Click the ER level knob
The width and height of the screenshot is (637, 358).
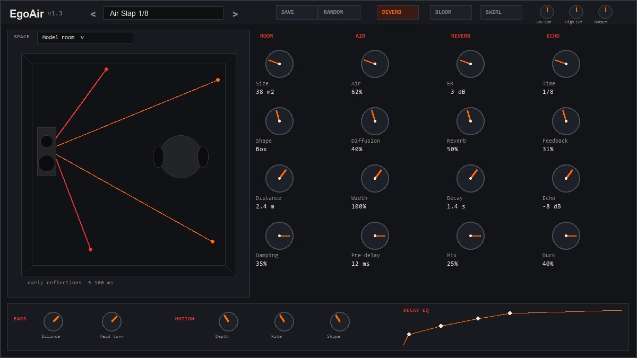[470, 64]
